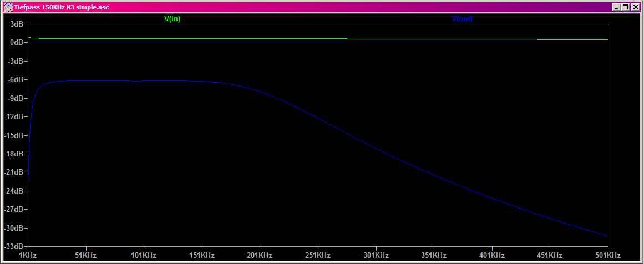Click the 151KHz frequency axis label
This screenshot has height=264, width=644.
[x=202, y=255]
